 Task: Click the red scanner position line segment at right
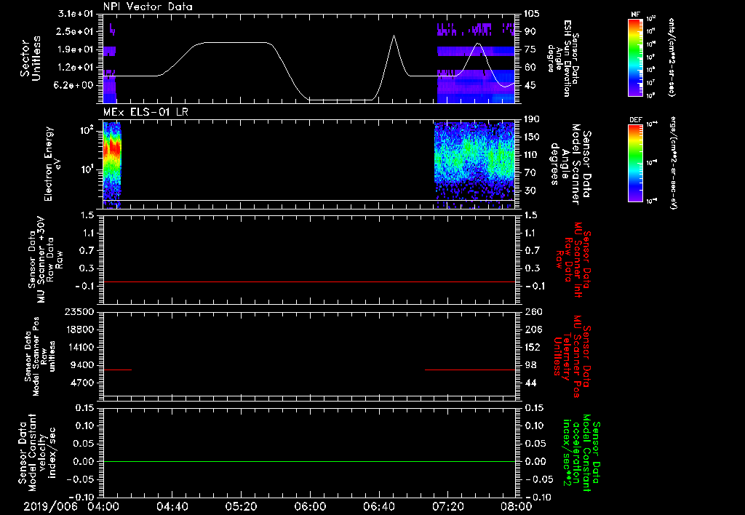click(x=470, y=370)
